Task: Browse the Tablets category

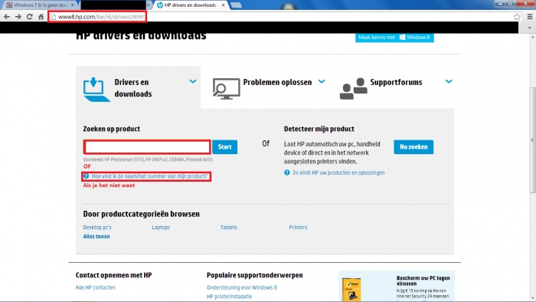Action: [x=229, y=227]
